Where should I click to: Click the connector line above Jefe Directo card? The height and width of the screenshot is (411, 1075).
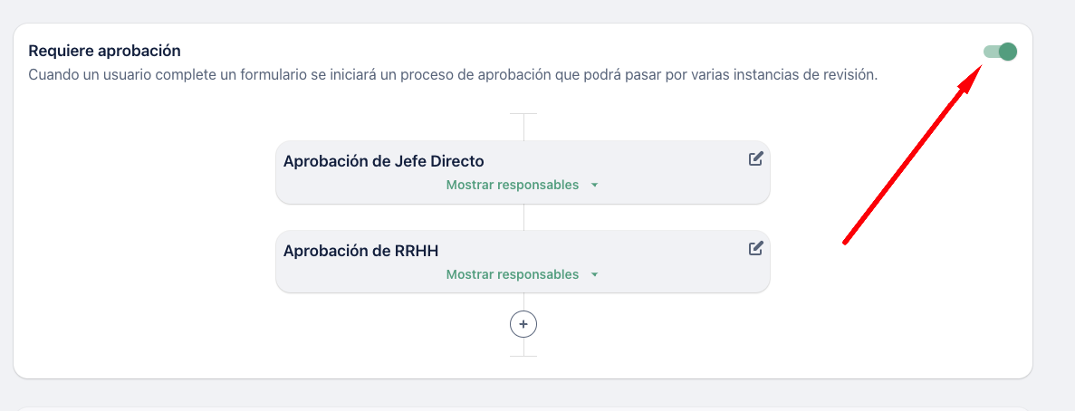coord(523,127)
